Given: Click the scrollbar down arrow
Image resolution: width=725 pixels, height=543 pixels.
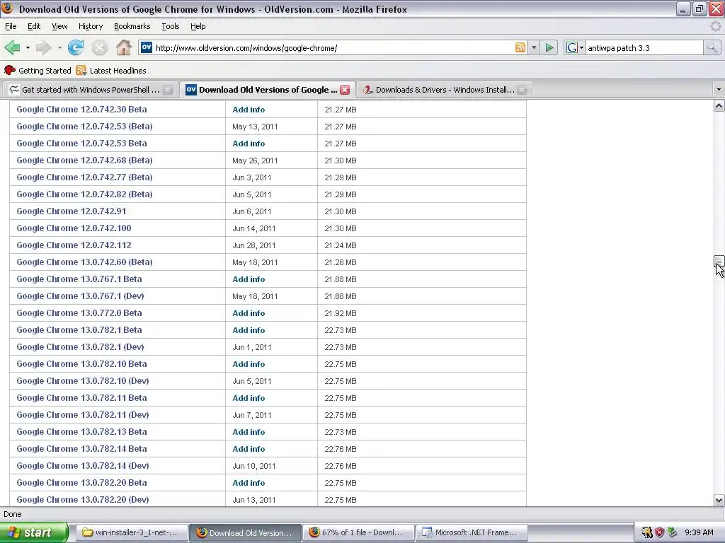Looking at the screenshot, I should tap(719, 500).
